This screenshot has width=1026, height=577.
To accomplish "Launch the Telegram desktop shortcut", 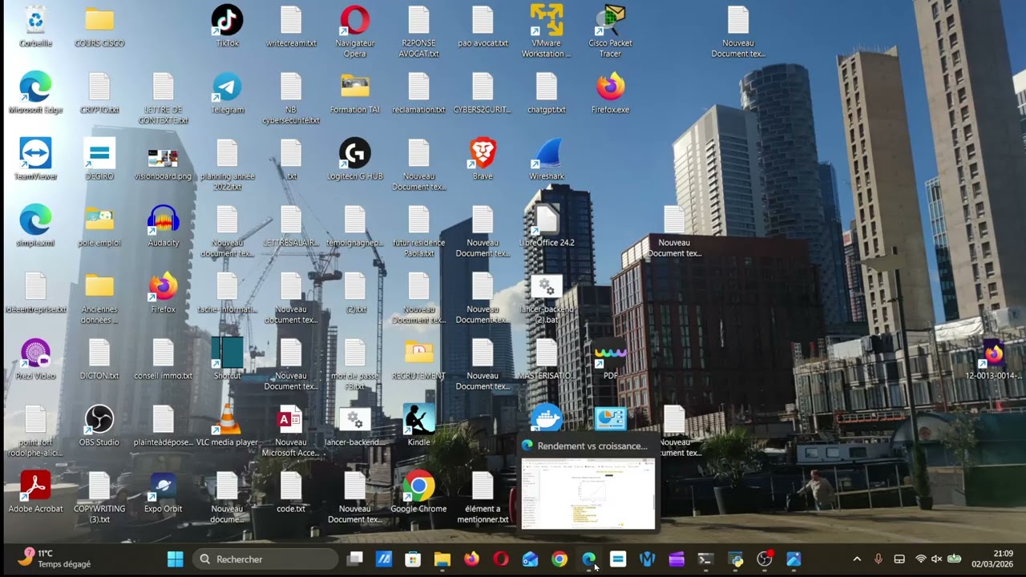I will pyautogui.click(x=227, y=92).
